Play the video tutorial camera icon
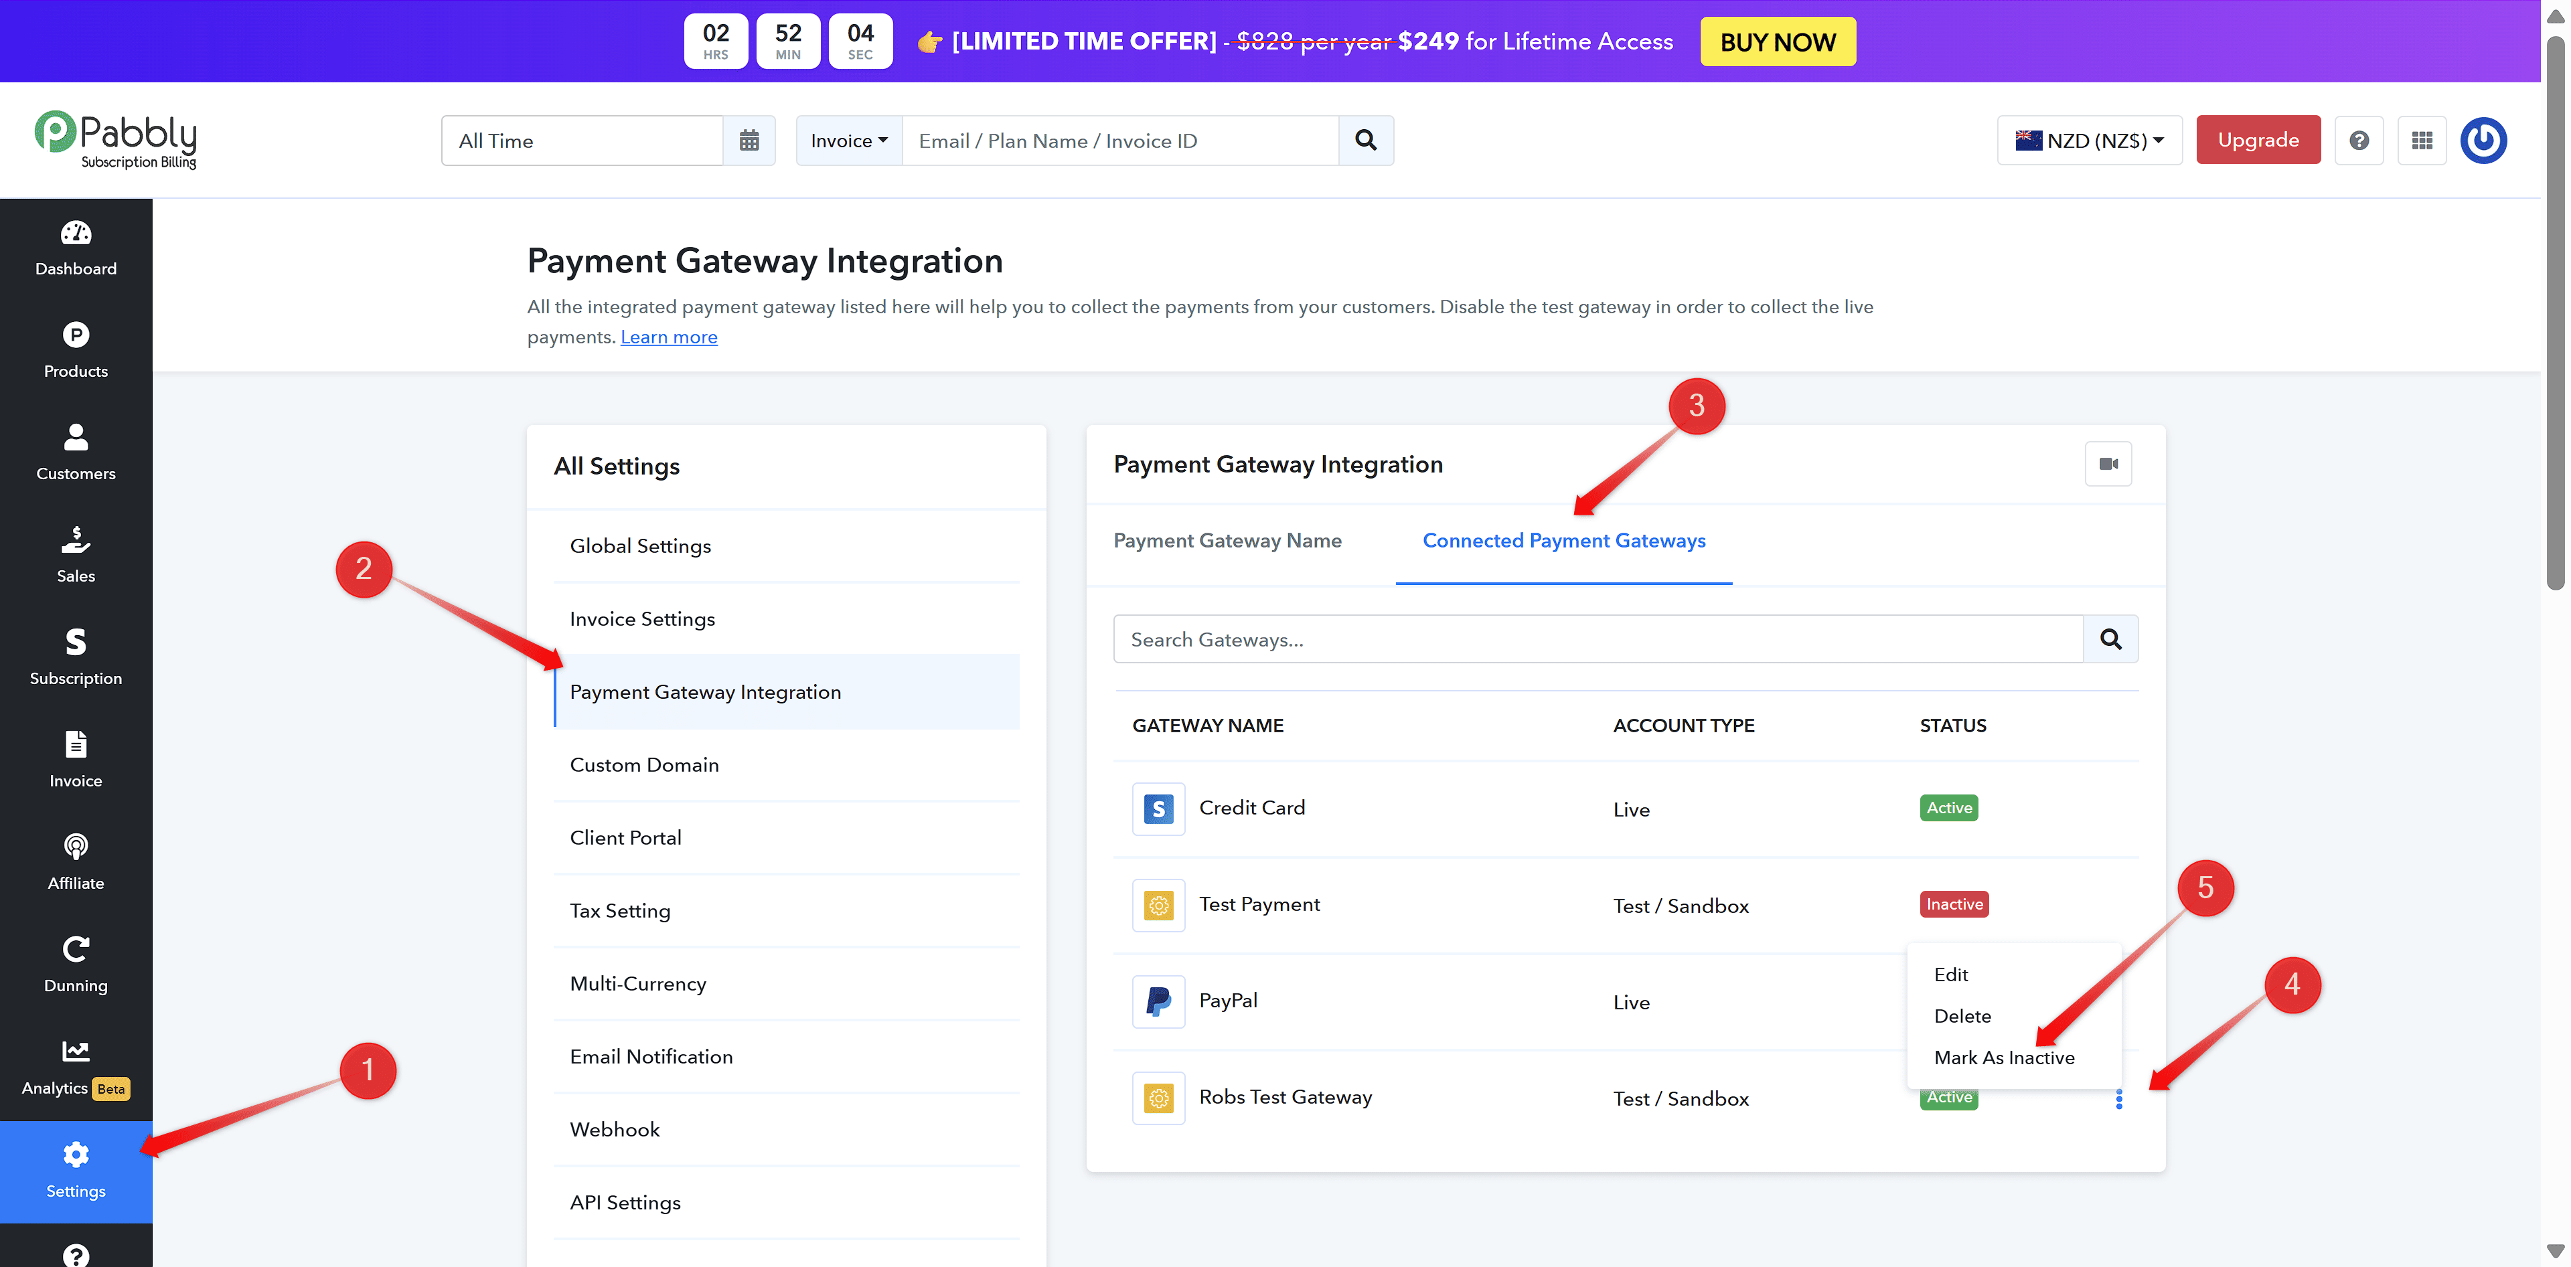This screenshot has height=1267, width=2571. [2109, 464]
